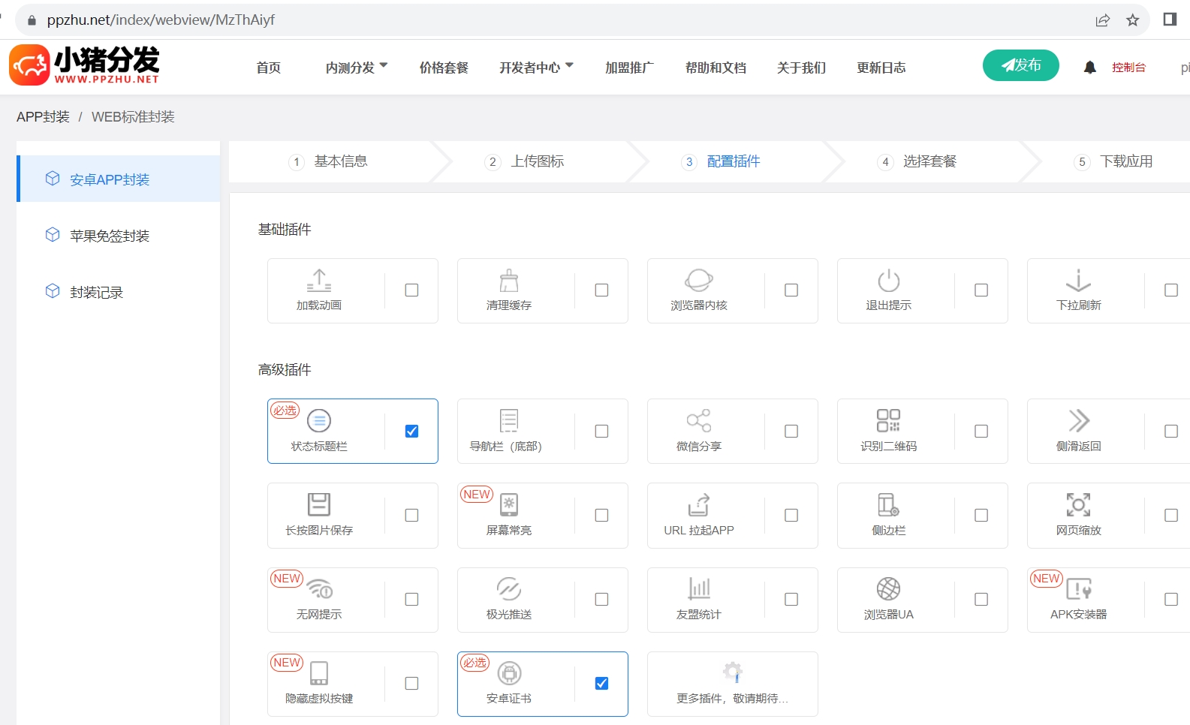
Task: Click the 识别二维码 QR code icon
Action: coord(888,421)
